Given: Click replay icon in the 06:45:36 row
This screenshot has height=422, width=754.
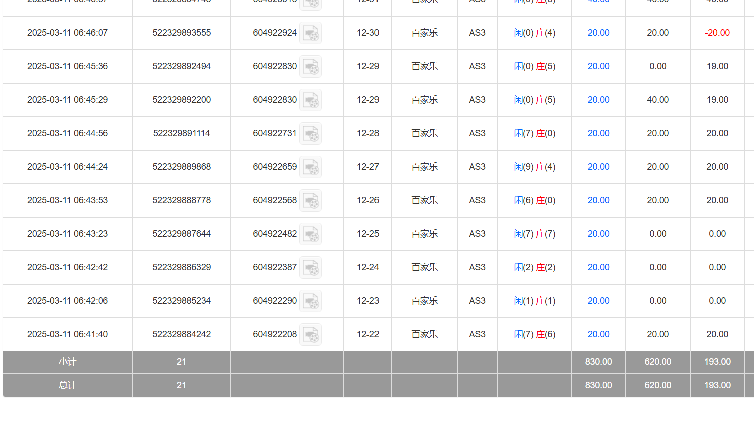Looking at the screenshot, I should coord(310,67).
